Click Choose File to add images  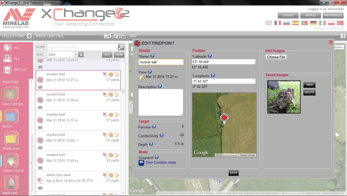(276, 57)
